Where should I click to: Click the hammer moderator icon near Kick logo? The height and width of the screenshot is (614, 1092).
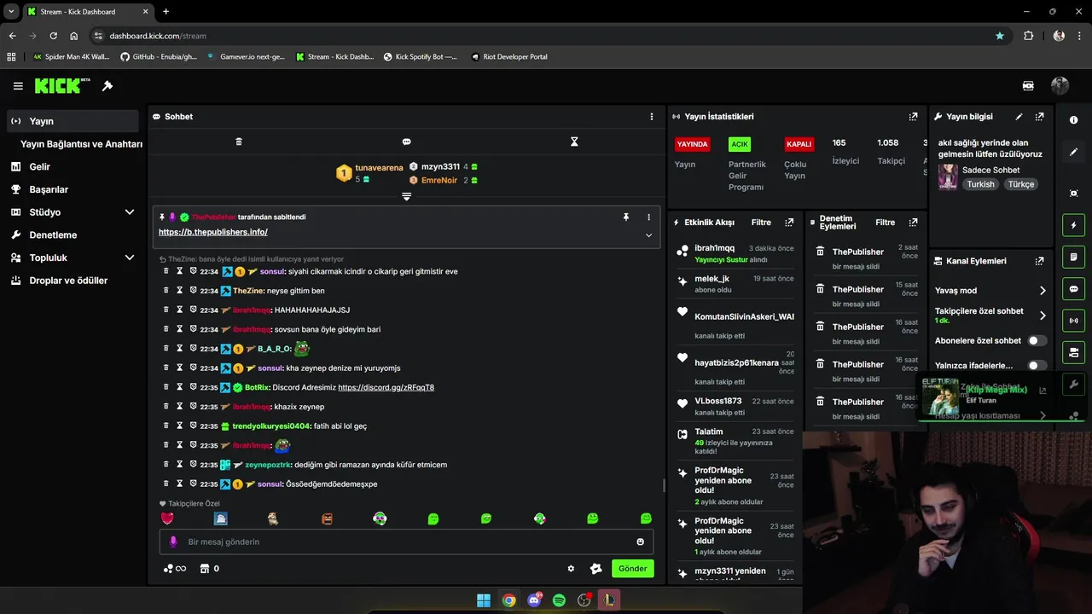107,86
